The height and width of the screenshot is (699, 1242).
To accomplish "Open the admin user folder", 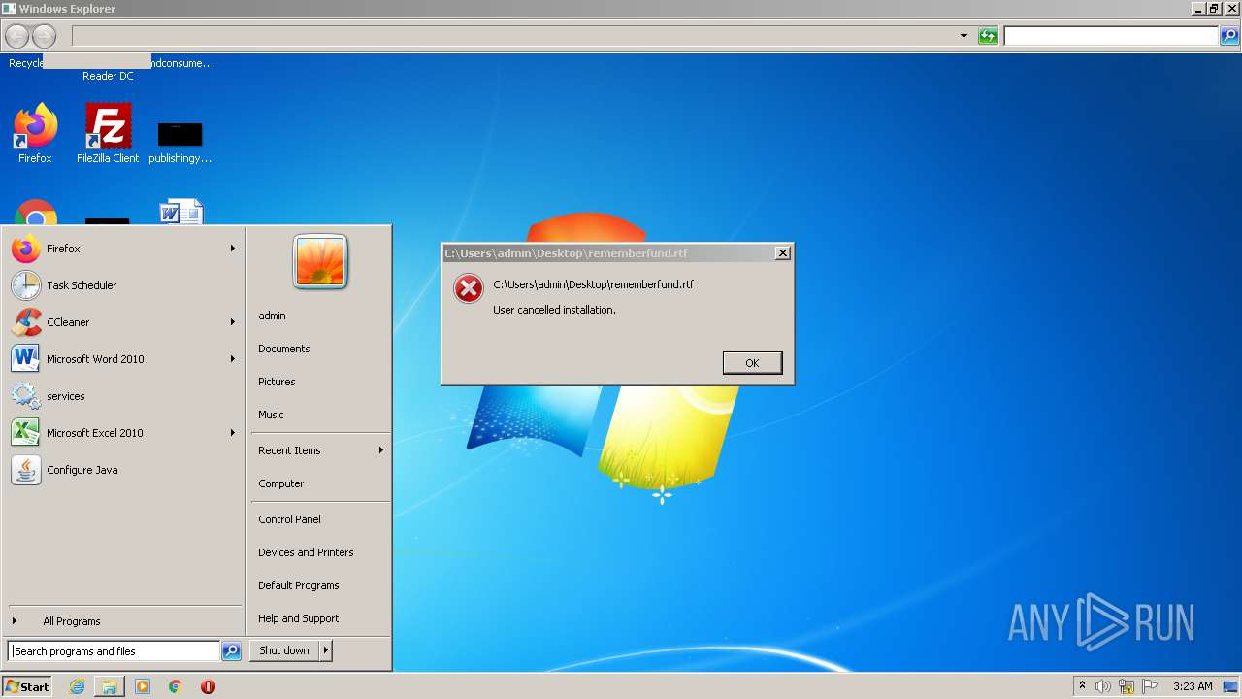I will coord(272,316).
